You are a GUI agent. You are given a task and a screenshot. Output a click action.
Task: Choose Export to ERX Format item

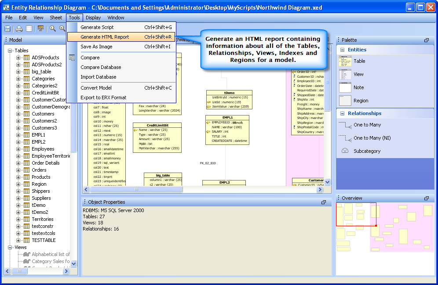tap(121, 97)
